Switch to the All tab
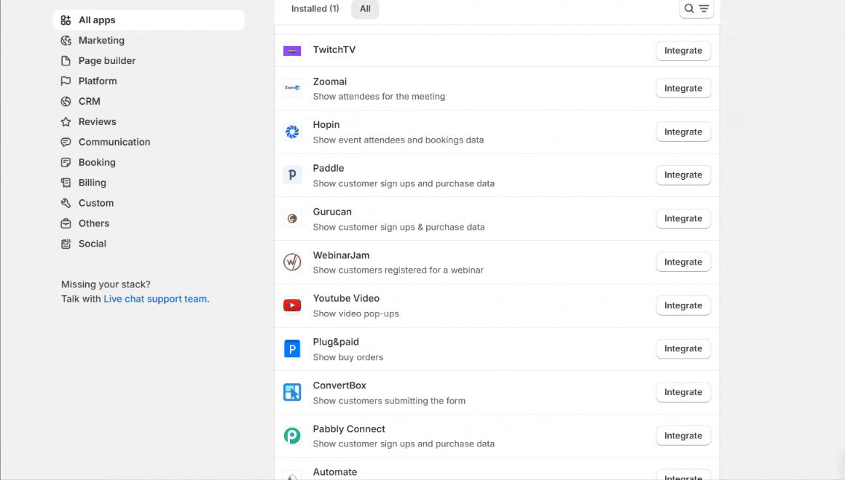This screenshot has height=480, width=845. click(365, 9)
